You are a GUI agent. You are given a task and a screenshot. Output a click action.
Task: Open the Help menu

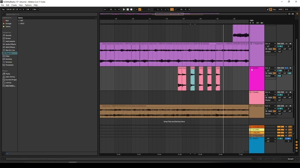(x=36, y=5)
